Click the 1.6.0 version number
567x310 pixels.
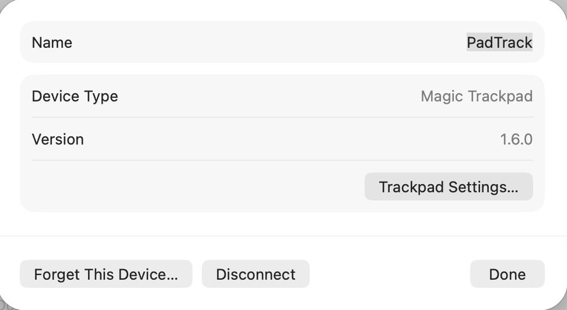click(x=516, y=139)
